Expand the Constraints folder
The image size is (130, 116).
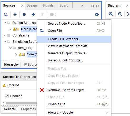pyautogui.click(x=4, y=35)
